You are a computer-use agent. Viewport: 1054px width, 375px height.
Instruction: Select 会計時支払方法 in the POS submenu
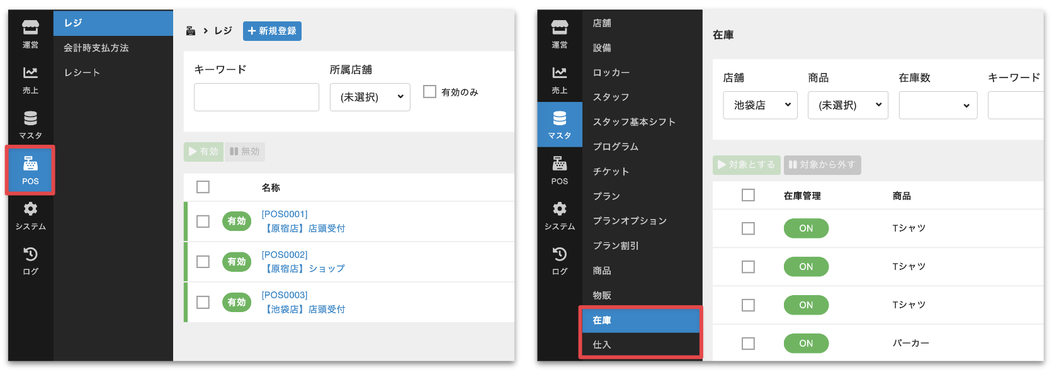tap(96, 48)
